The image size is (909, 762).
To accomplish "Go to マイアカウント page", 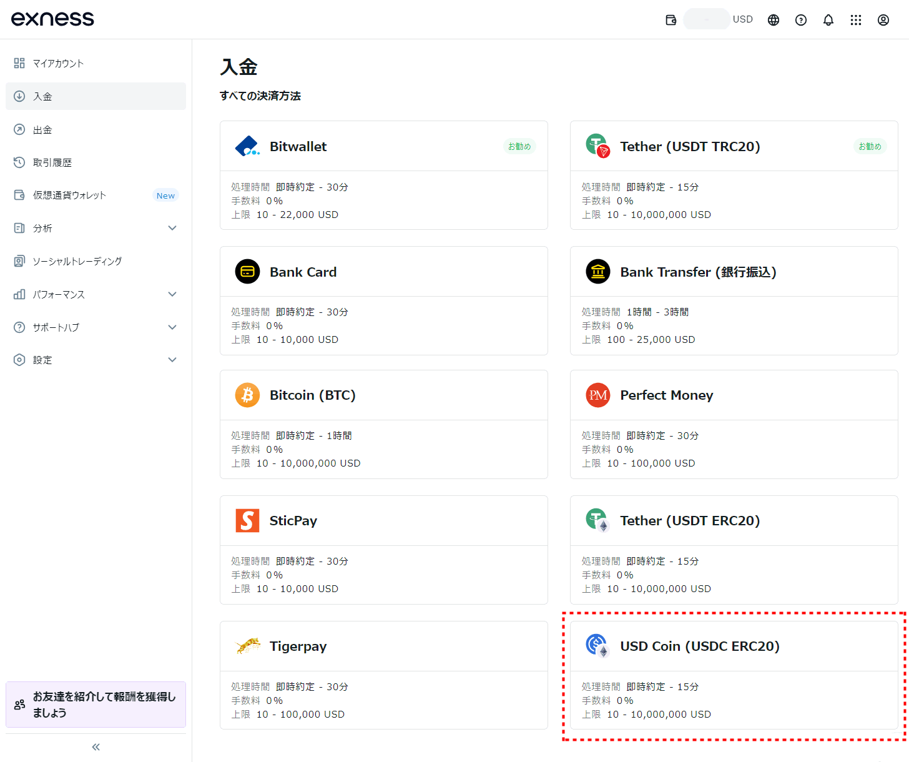I will coord(96,63).
